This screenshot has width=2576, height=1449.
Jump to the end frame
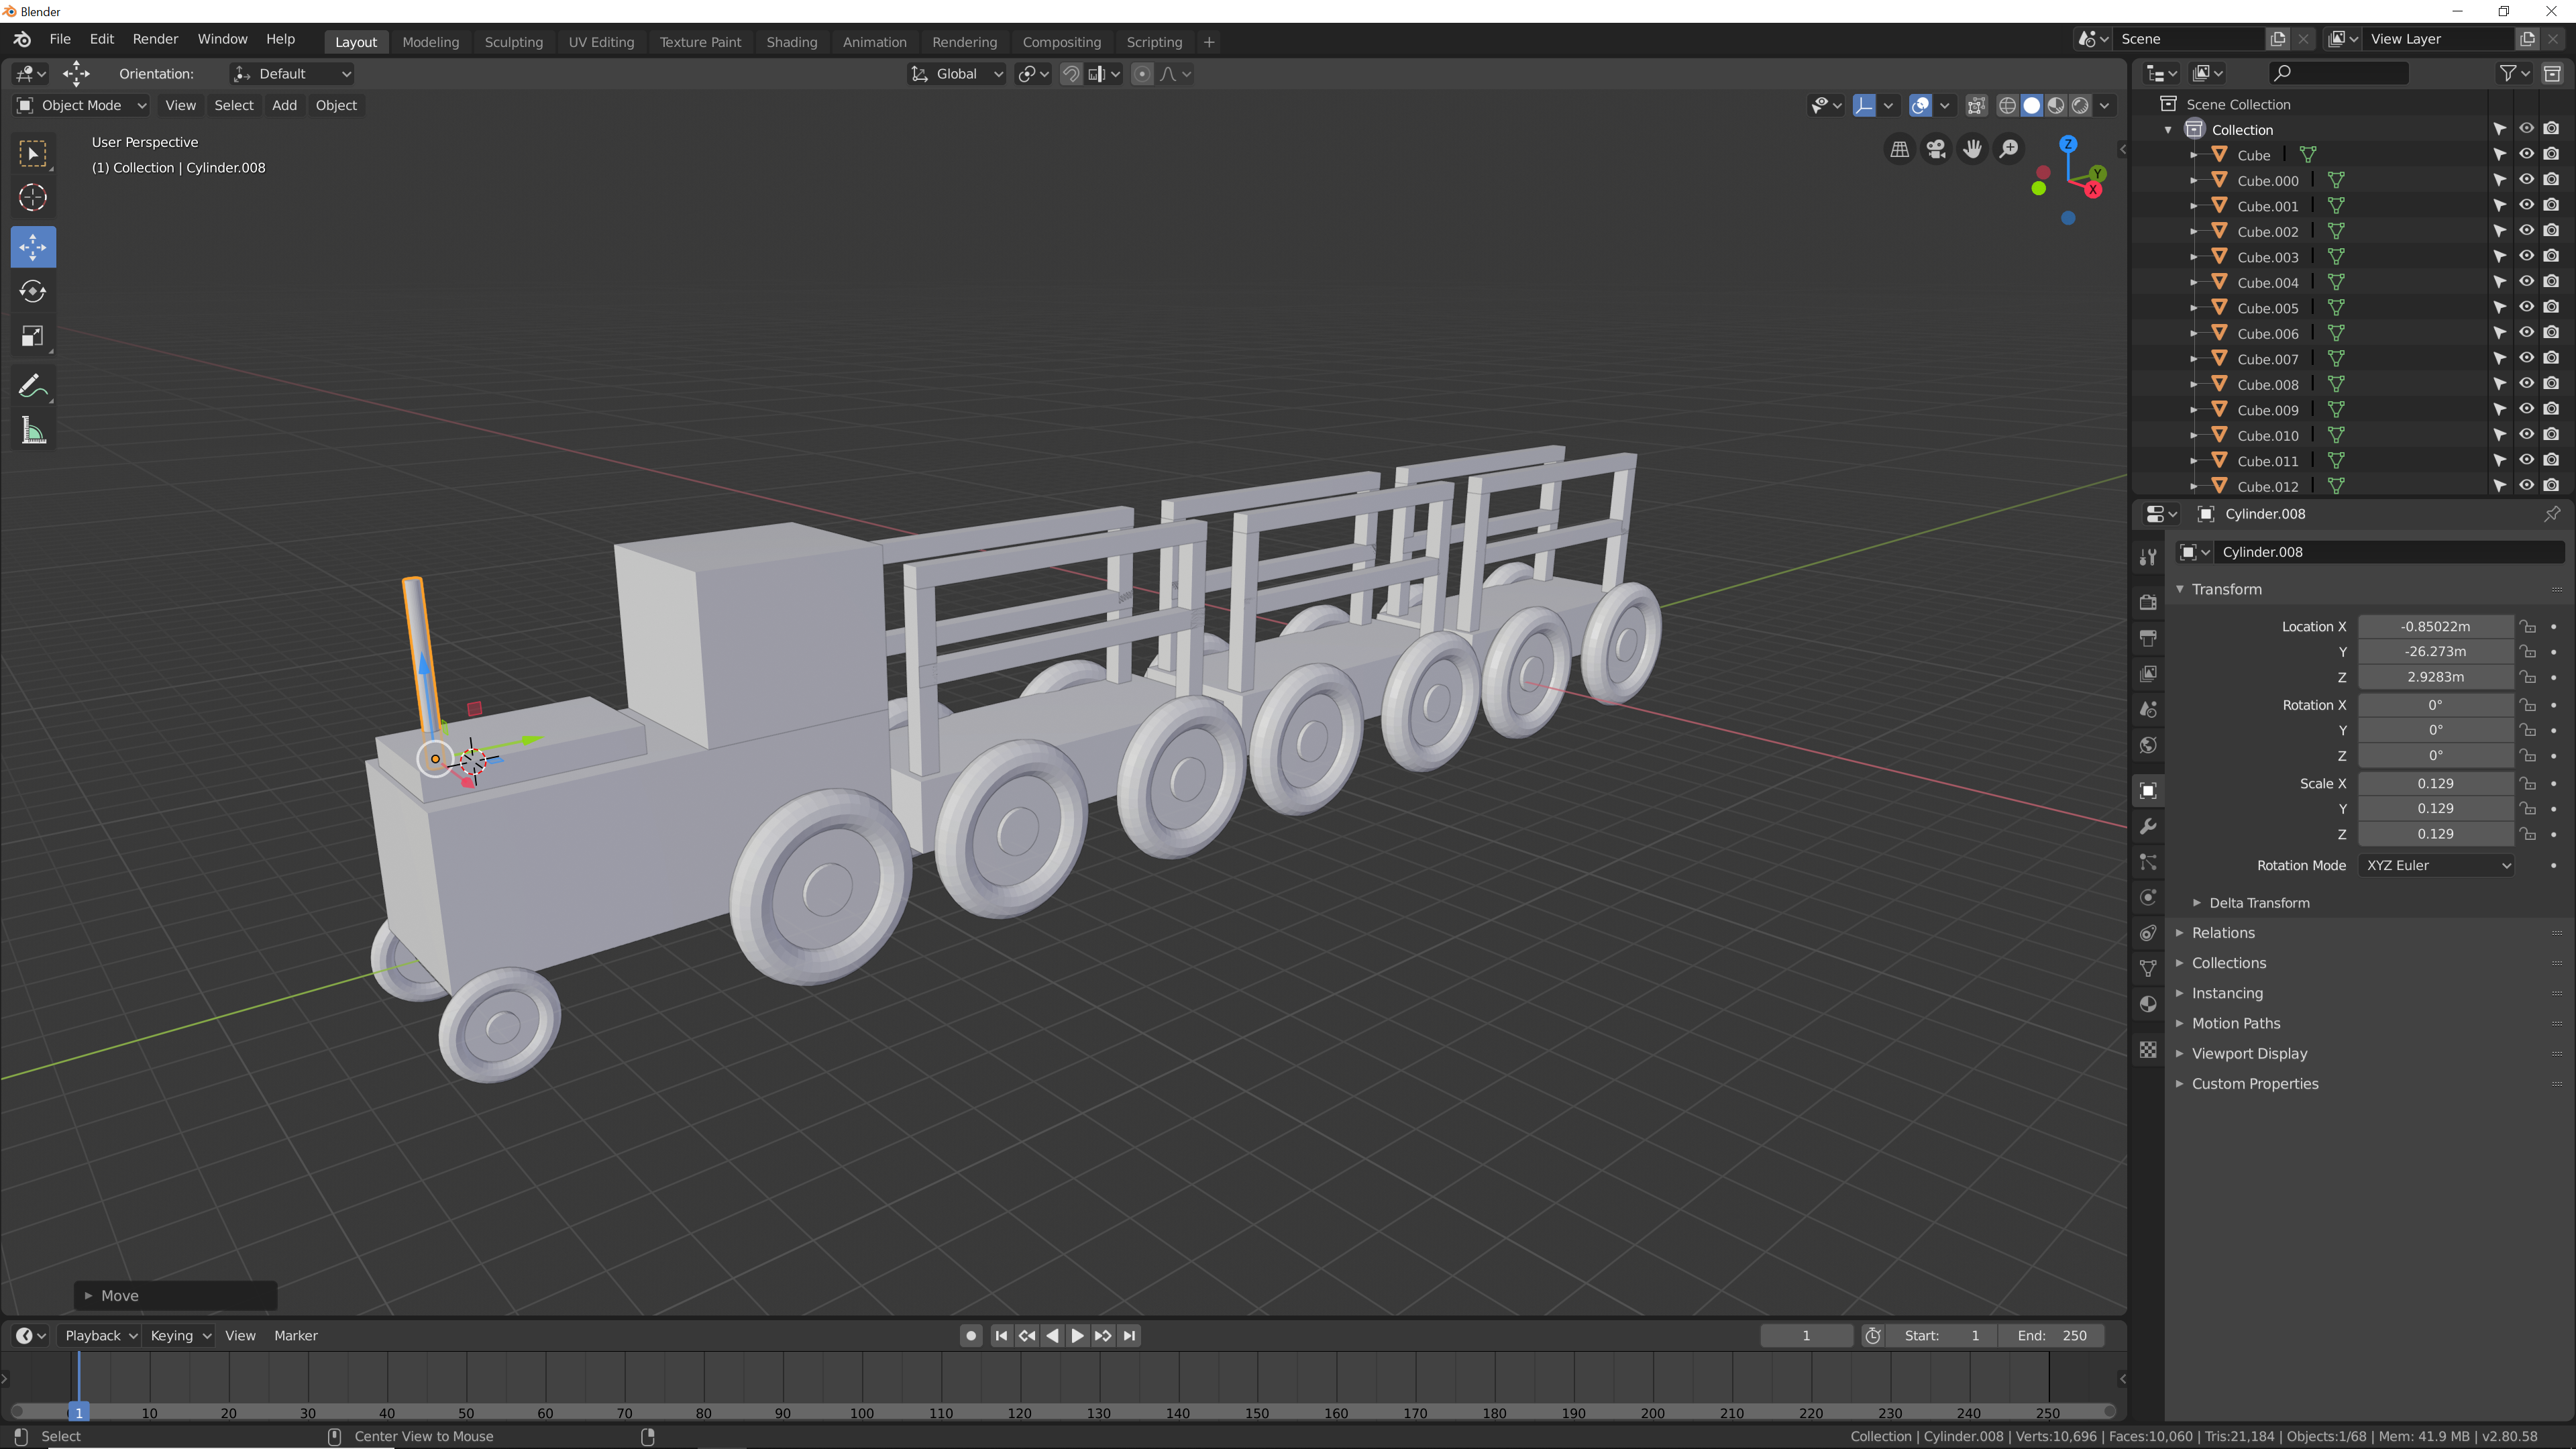(1129, 1335)
